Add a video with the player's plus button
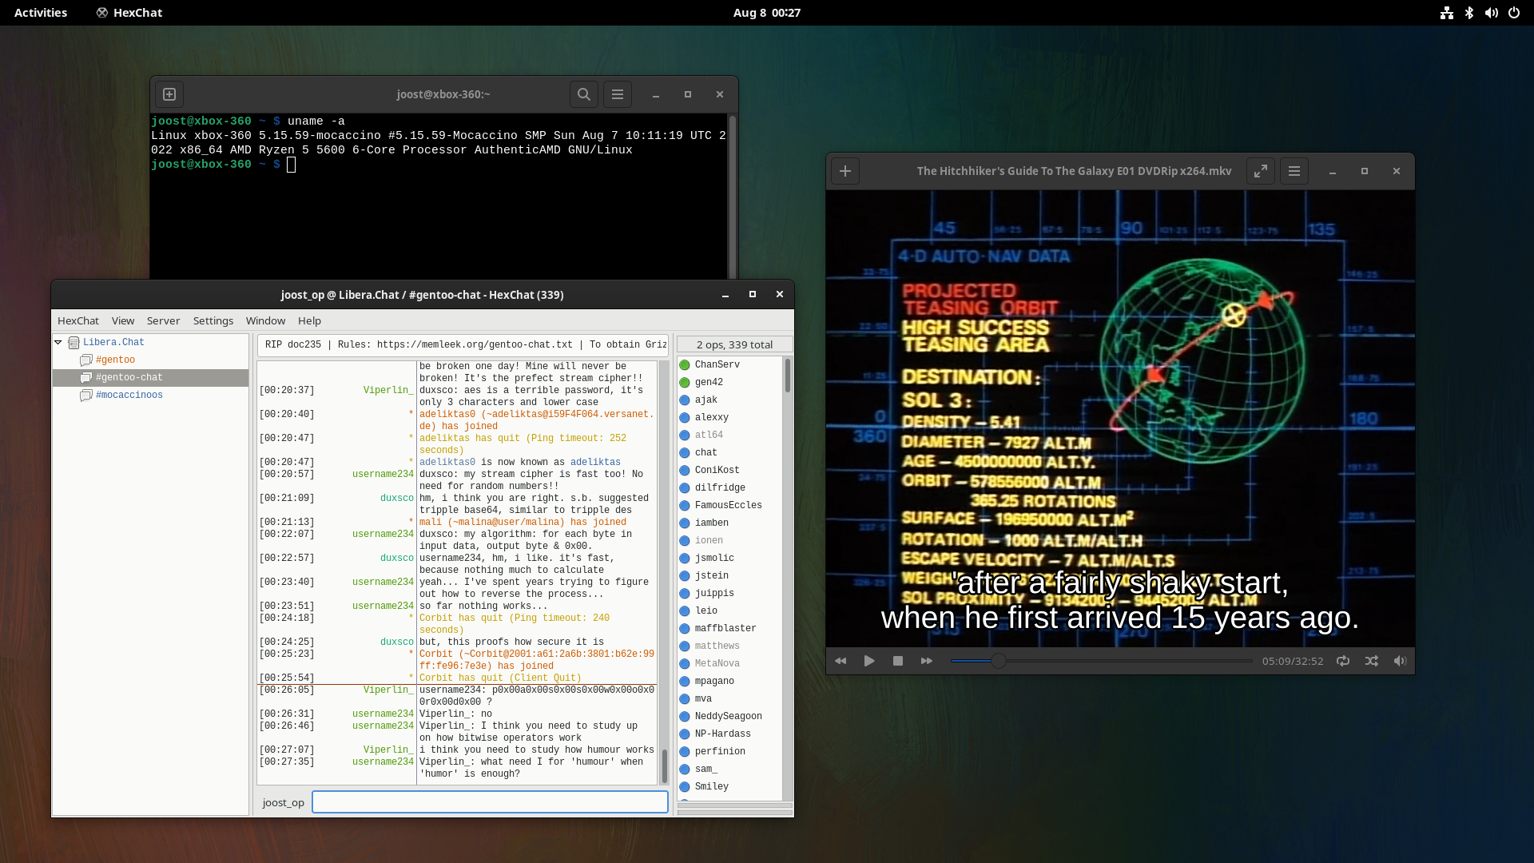This screenshot has width=1534, height=863. coord(845,171)
